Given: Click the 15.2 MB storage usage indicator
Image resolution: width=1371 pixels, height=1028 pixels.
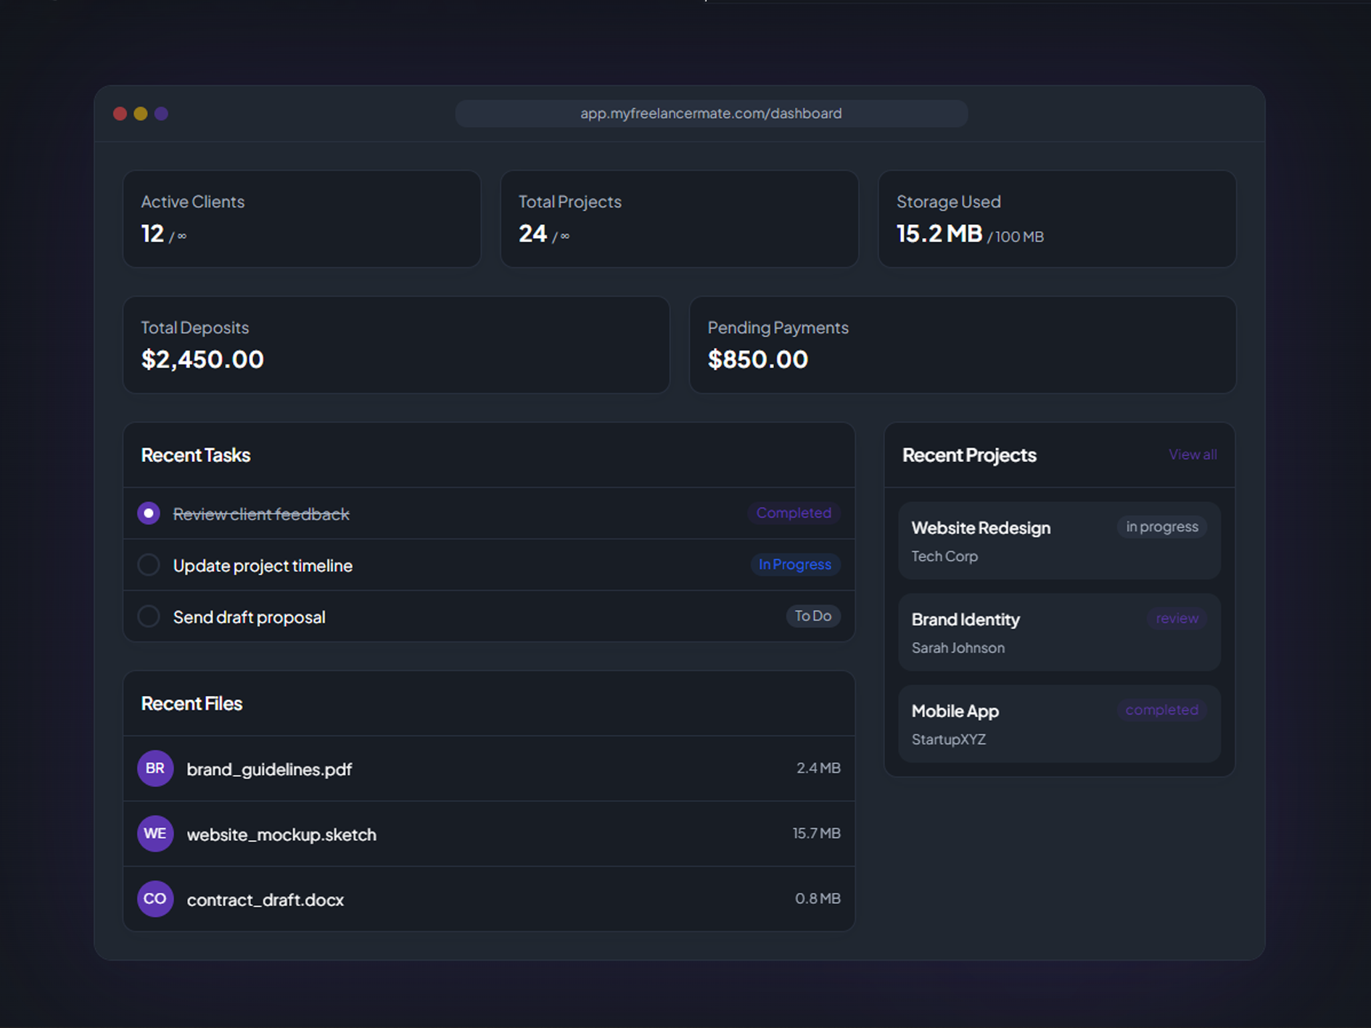Looking at the screenshot, I should pos(939,234).
